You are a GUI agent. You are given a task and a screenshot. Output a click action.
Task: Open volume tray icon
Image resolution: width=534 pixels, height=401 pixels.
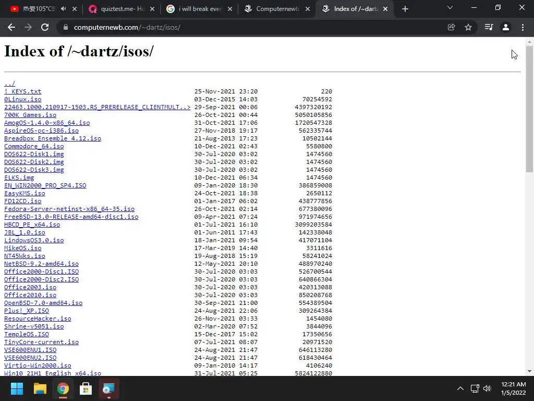[488, 388]
